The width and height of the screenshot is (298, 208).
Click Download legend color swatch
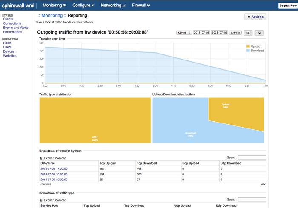pos(248,51)
